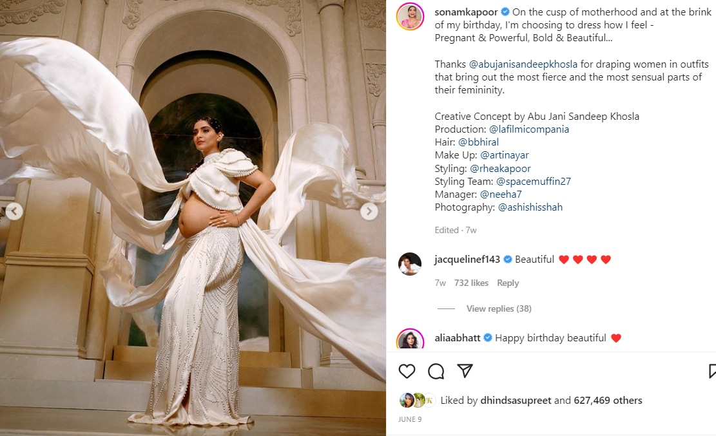View 732 likes on the comment
Viewport: 716px width, 436px height.
[x=471, y=283]
